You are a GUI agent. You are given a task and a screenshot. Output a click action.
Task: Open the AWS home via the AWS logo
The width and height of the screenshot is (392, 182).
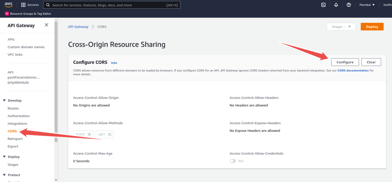[x=8, y=5]
